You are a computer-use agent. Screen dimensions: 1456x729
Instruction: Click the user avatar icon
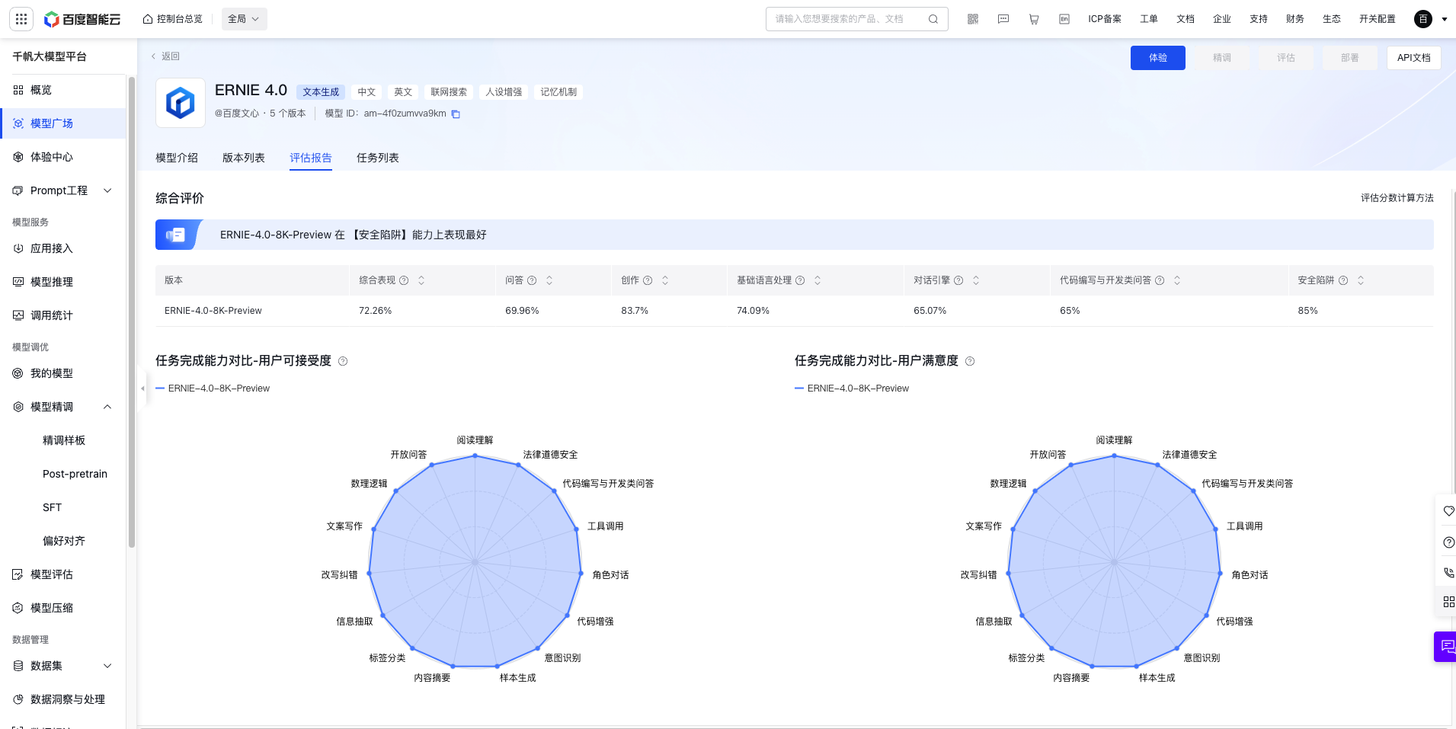1423,19
